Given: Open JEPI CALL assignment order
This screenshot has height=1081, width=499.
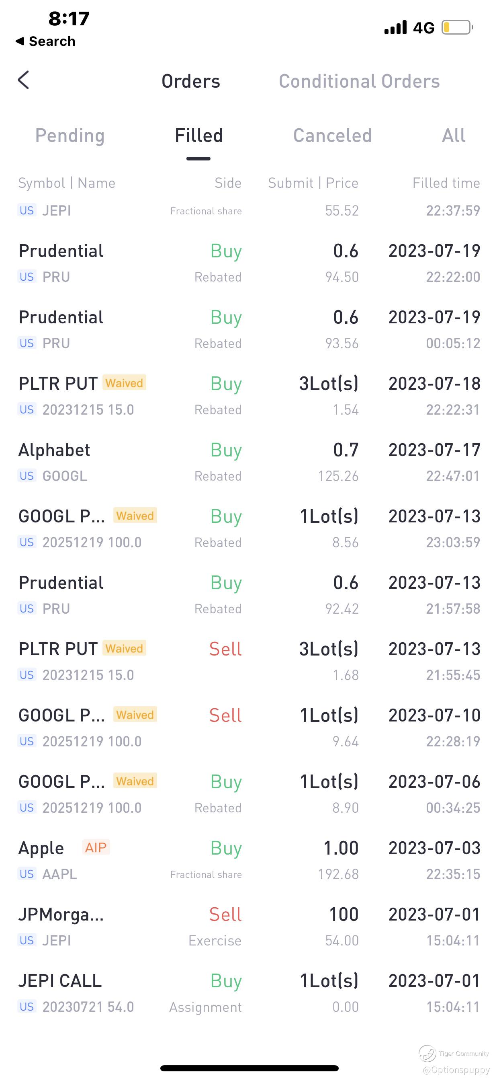Looking at the screenshot, I should 249,993.
